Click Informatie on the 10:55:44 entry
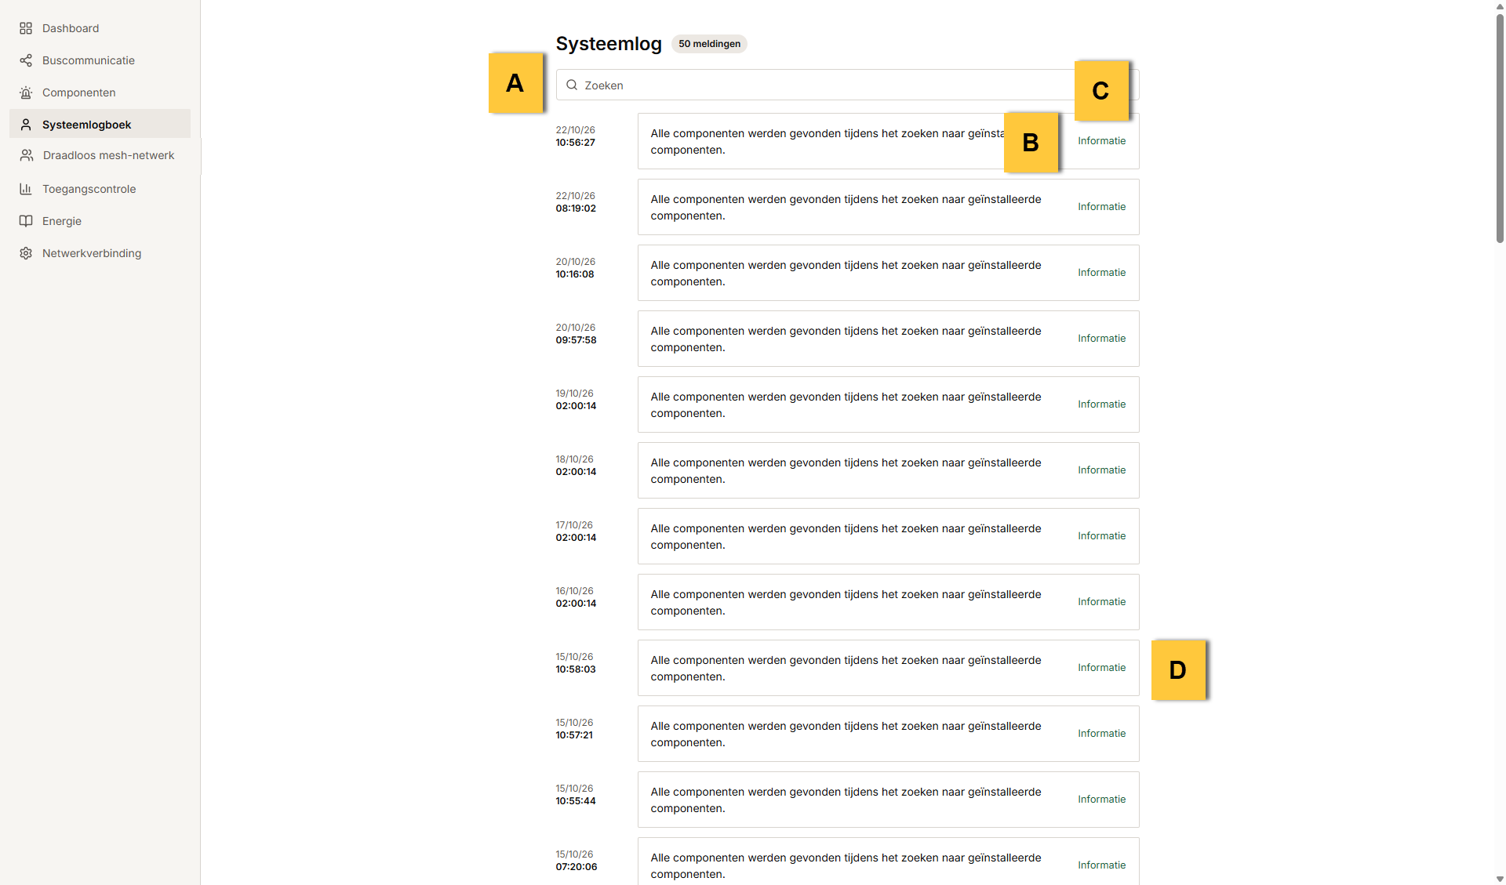Viewport: 1506px width, 885px height. click(x=1101, y=800)
